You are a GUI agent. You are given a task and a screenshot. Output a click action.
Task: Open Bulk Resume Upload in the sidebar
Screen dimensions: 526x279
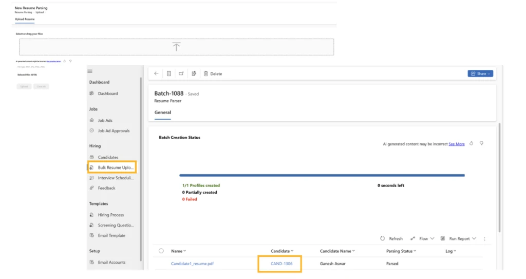[x=116, y=168]
